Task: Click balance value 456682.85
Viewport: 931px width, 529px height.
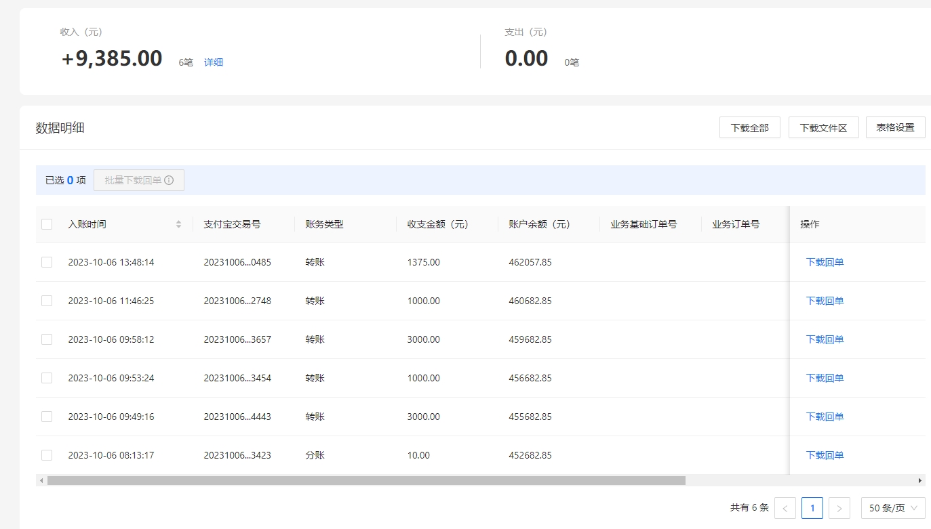Action: 530,378
